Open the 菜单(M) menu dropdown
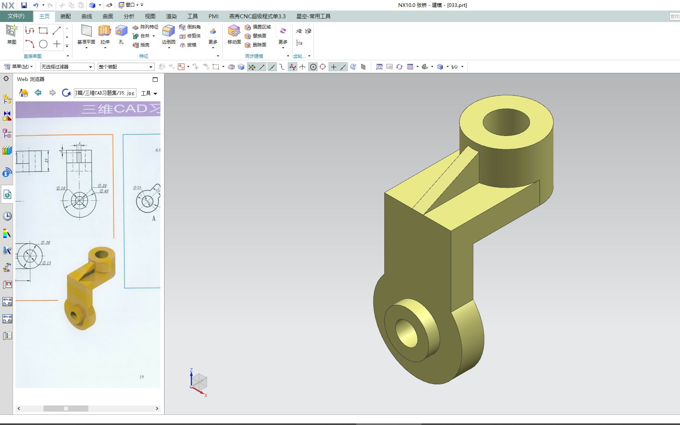The height and width of the screenshot is (425, 680). [18, 67]
